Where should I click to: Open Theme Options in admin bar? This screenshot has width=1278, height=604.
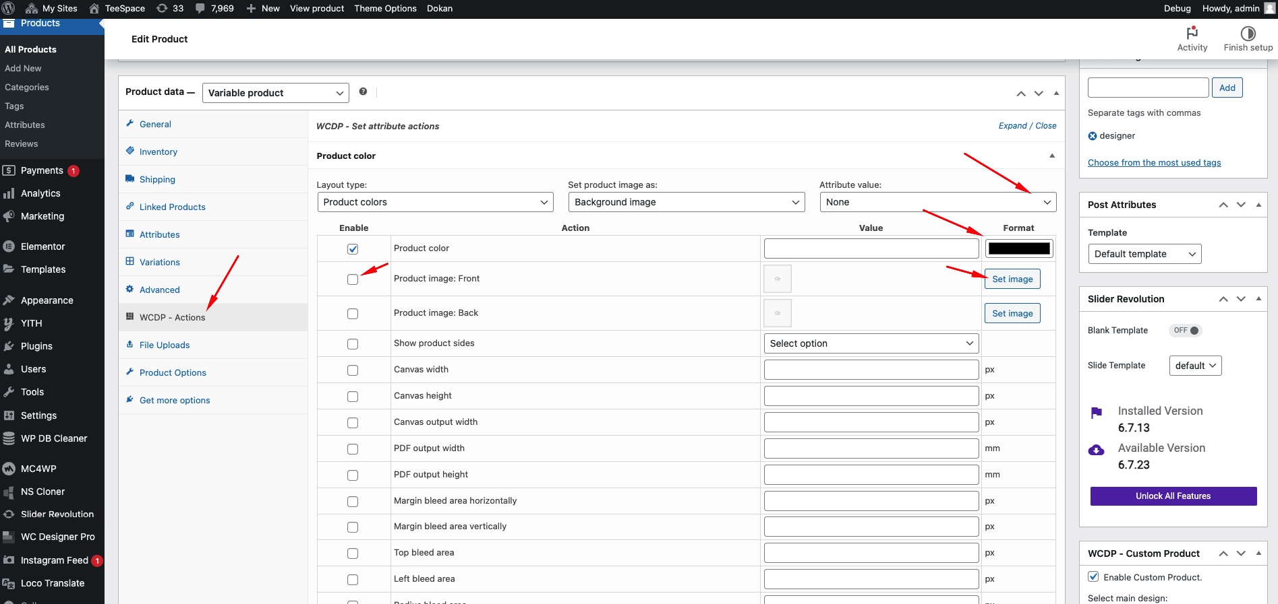pyautogui.click(x=385, y=8)
